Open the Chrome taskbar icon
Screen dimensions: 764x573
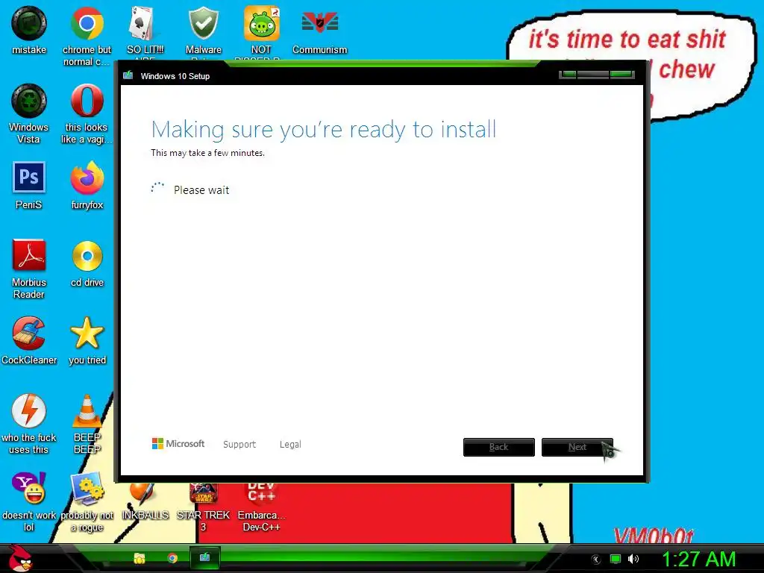172,558
